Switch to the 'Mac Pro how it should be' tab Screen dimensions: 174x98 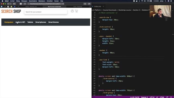click(54, 7)
